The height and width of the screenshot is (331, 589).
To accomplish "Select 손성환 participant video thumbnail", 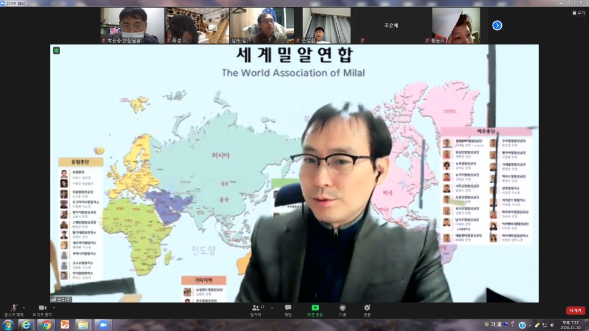I will [x=326, y=26].
